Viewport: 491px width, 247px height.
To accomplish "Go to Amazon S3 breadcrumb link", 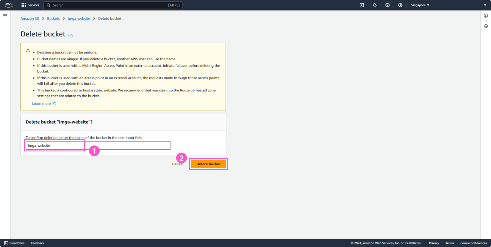I will coord(30,18).
